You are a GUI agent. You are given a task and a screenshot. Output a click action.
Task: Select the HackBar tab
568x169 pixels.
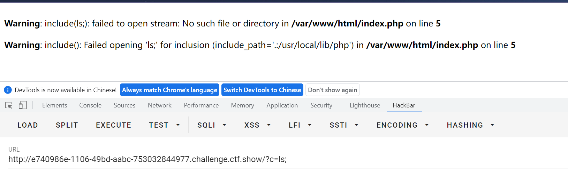tap(404, 105)
